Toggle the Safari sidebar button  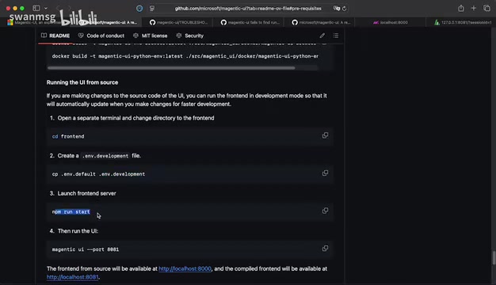36,8
